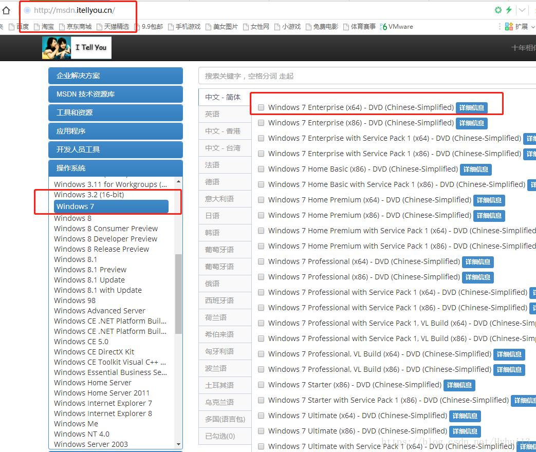Image resolution: width=536 pixels, height=452 pixels.
Task: Select Windows Me in the OS list
Action: [x=76, y=424]
